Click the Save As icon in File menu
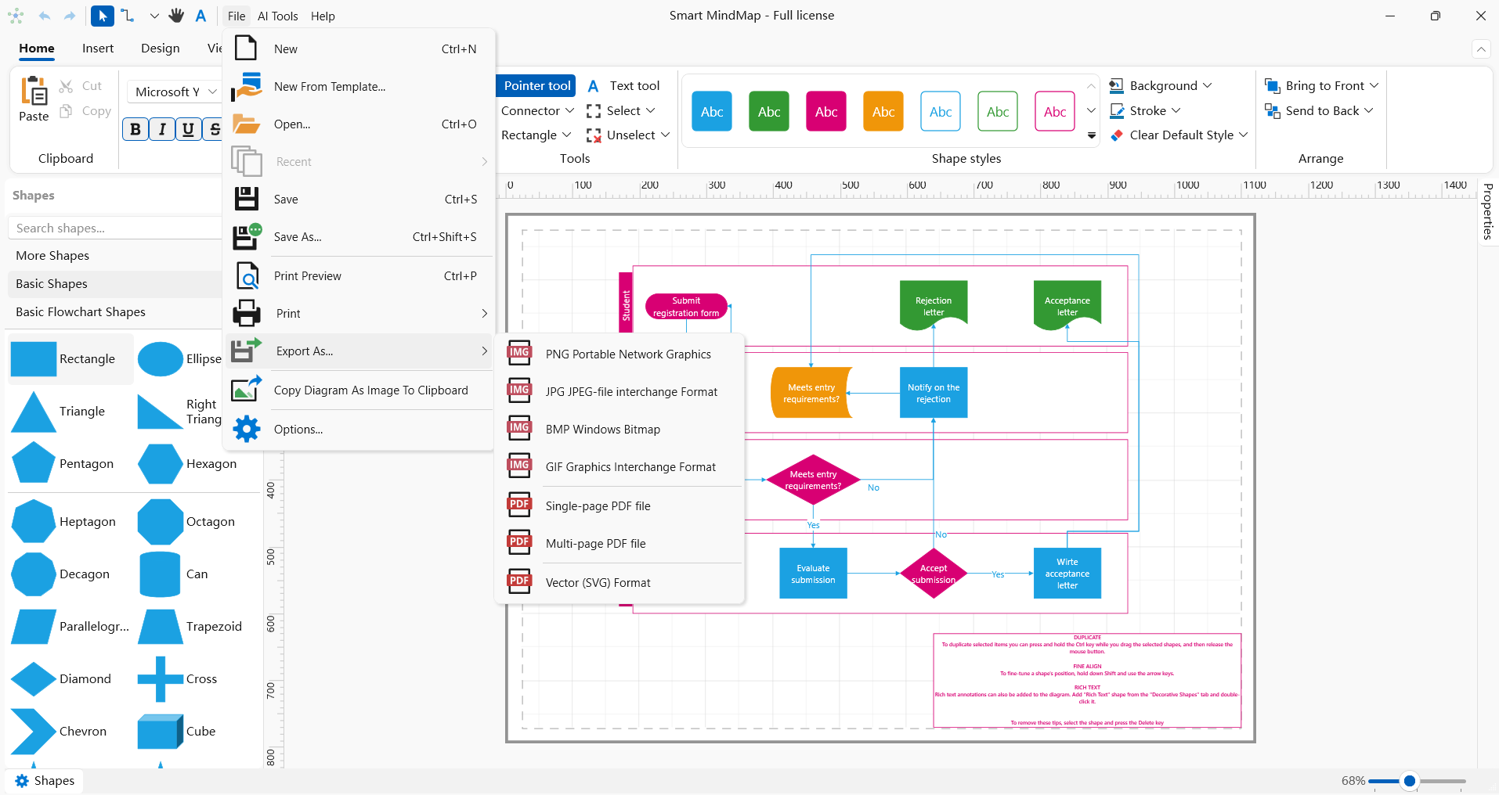 (x=247, y=237)
